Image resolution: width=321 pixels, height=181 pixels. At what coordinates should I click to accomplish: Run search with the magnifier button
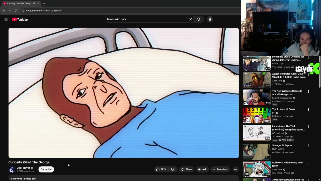coord(199,19)
